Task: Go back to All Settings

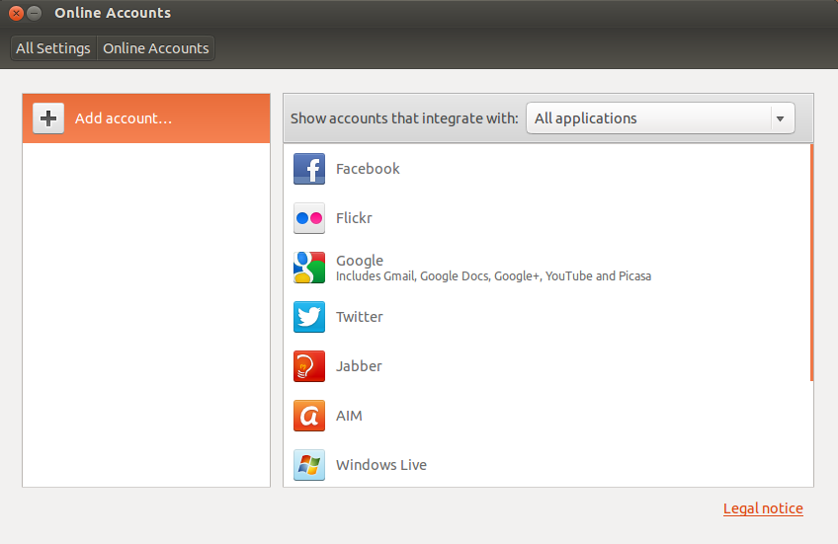Action: coord(53,48)
